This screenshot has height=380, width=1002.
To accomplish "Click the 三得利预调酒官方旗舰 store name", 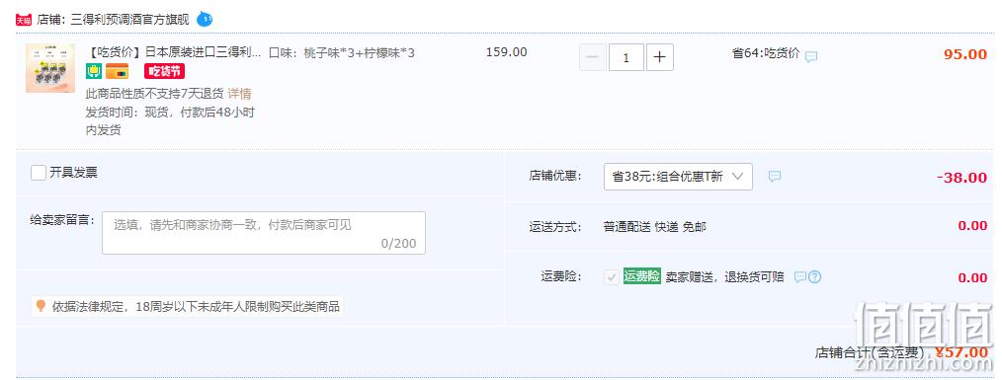I will pos(129,19).
